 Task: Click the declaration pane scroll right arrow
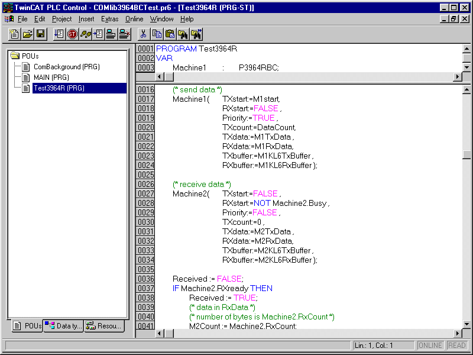pyautogui.click(x=458, y=77)
